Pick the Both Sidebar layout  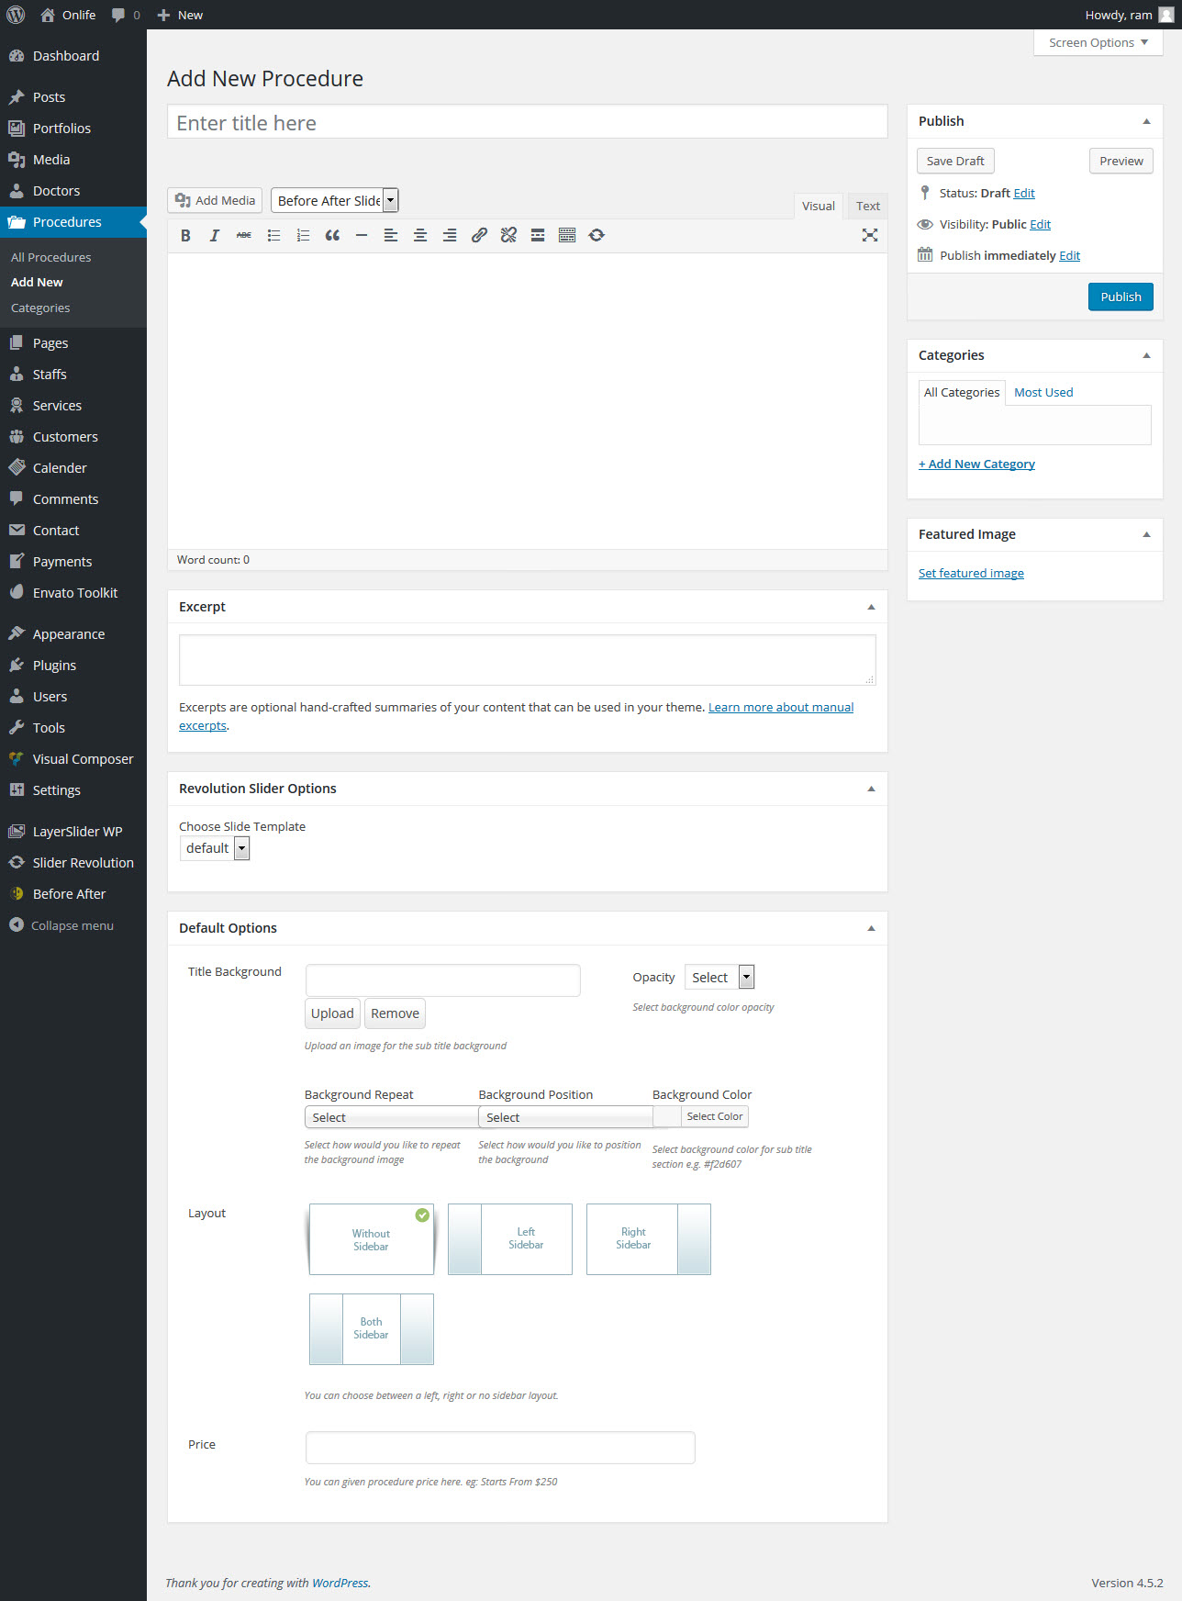coord(372,1329)
